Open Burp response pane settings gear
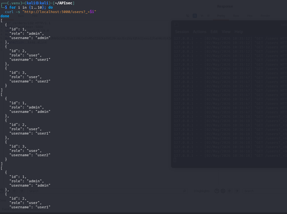The image size is (287, 214). pos(223,191)
